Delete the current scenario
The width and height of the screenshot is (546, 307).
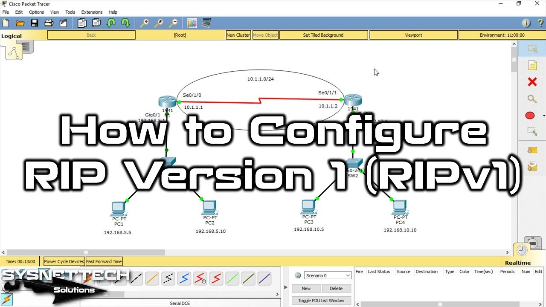tap(336, 289)
